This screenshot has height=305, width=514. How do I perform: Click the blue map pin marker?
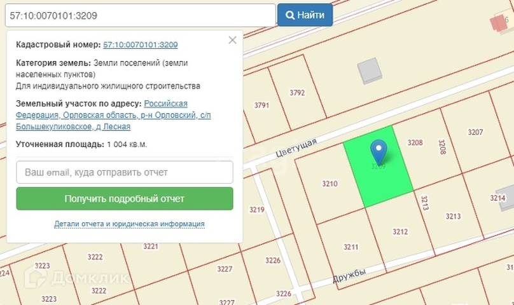point(379,151)
